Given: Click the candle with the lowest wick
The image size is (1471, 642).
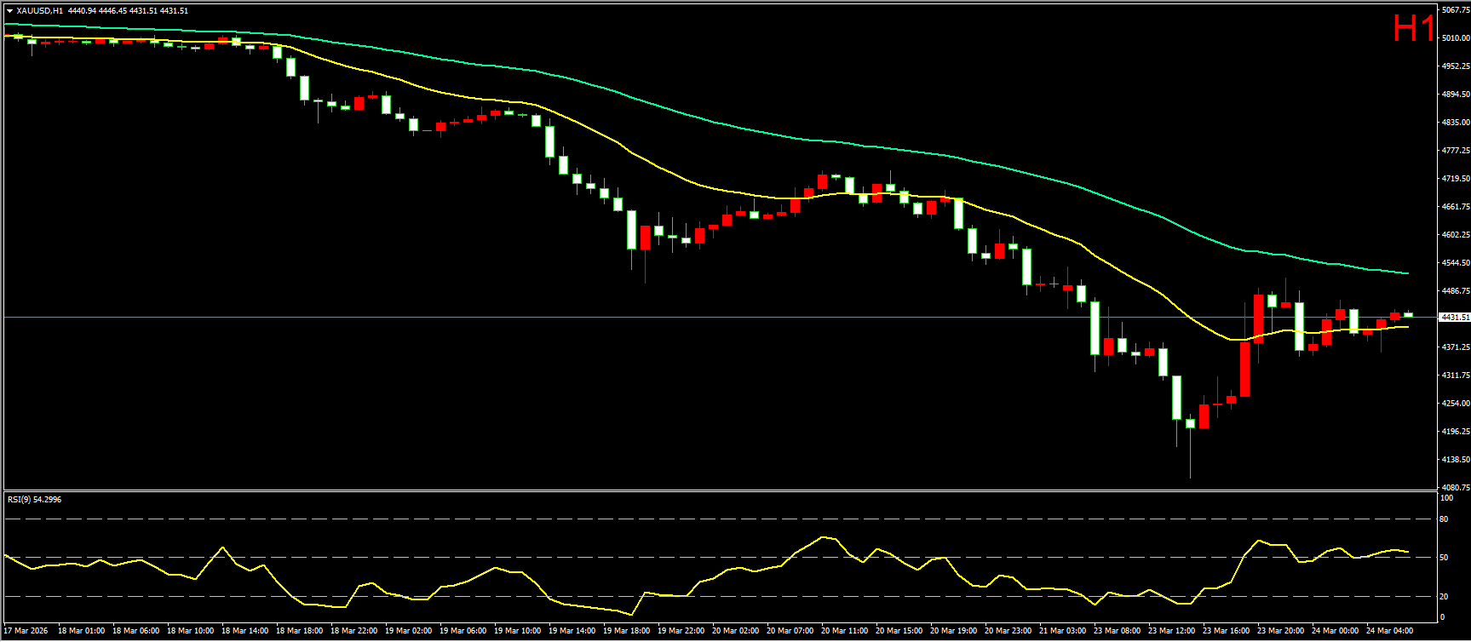Looking at the screenshot, I should (x=1190, y=423).
